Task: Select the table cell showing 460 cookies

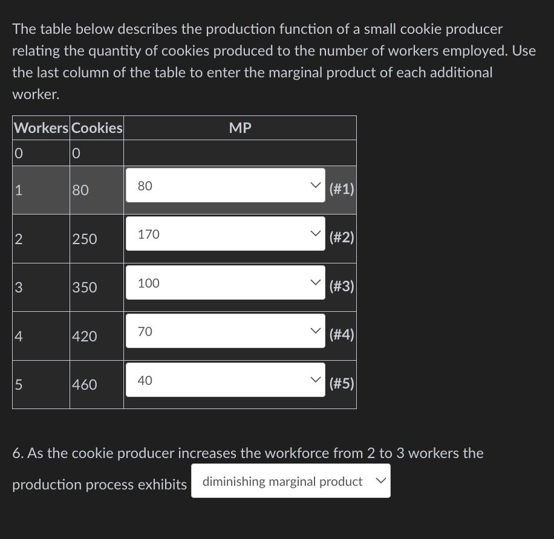Action: (96, 384)
